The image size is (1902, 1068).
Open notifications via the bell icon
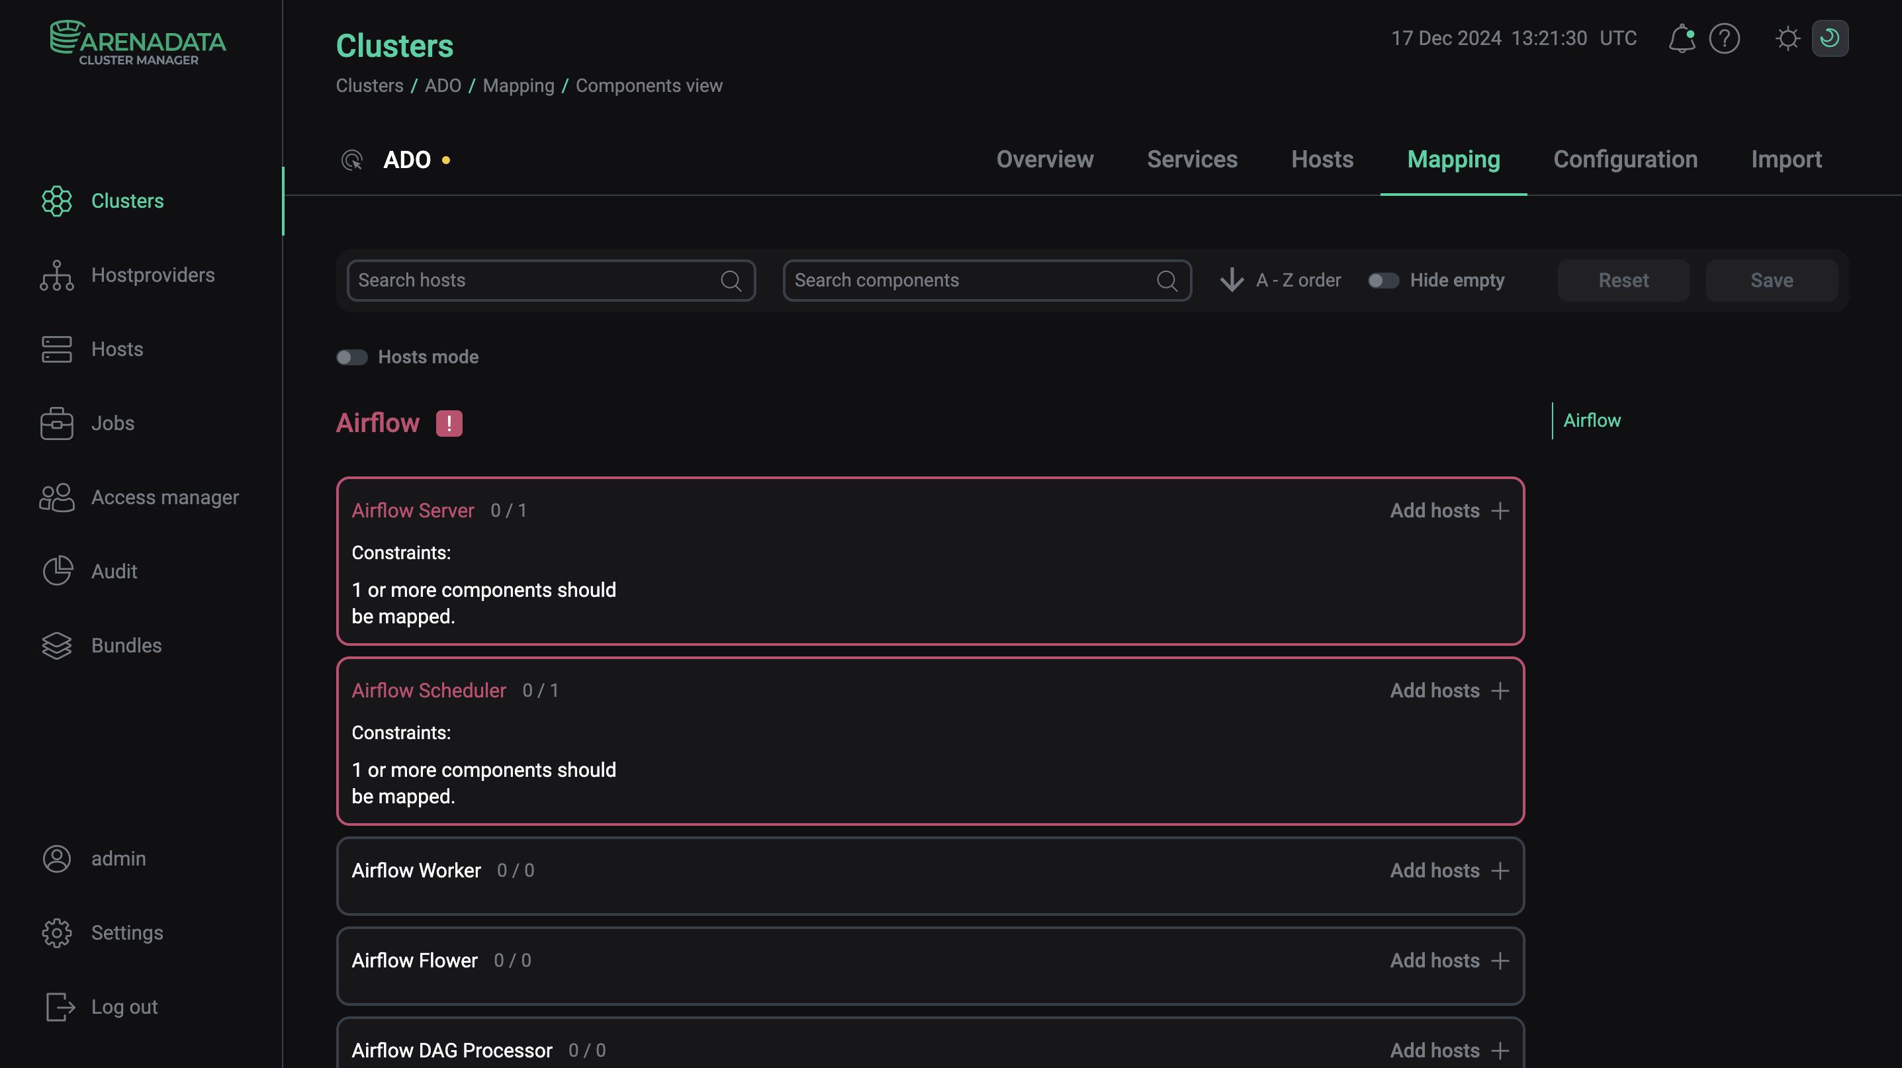click(x=1682, y=38)
